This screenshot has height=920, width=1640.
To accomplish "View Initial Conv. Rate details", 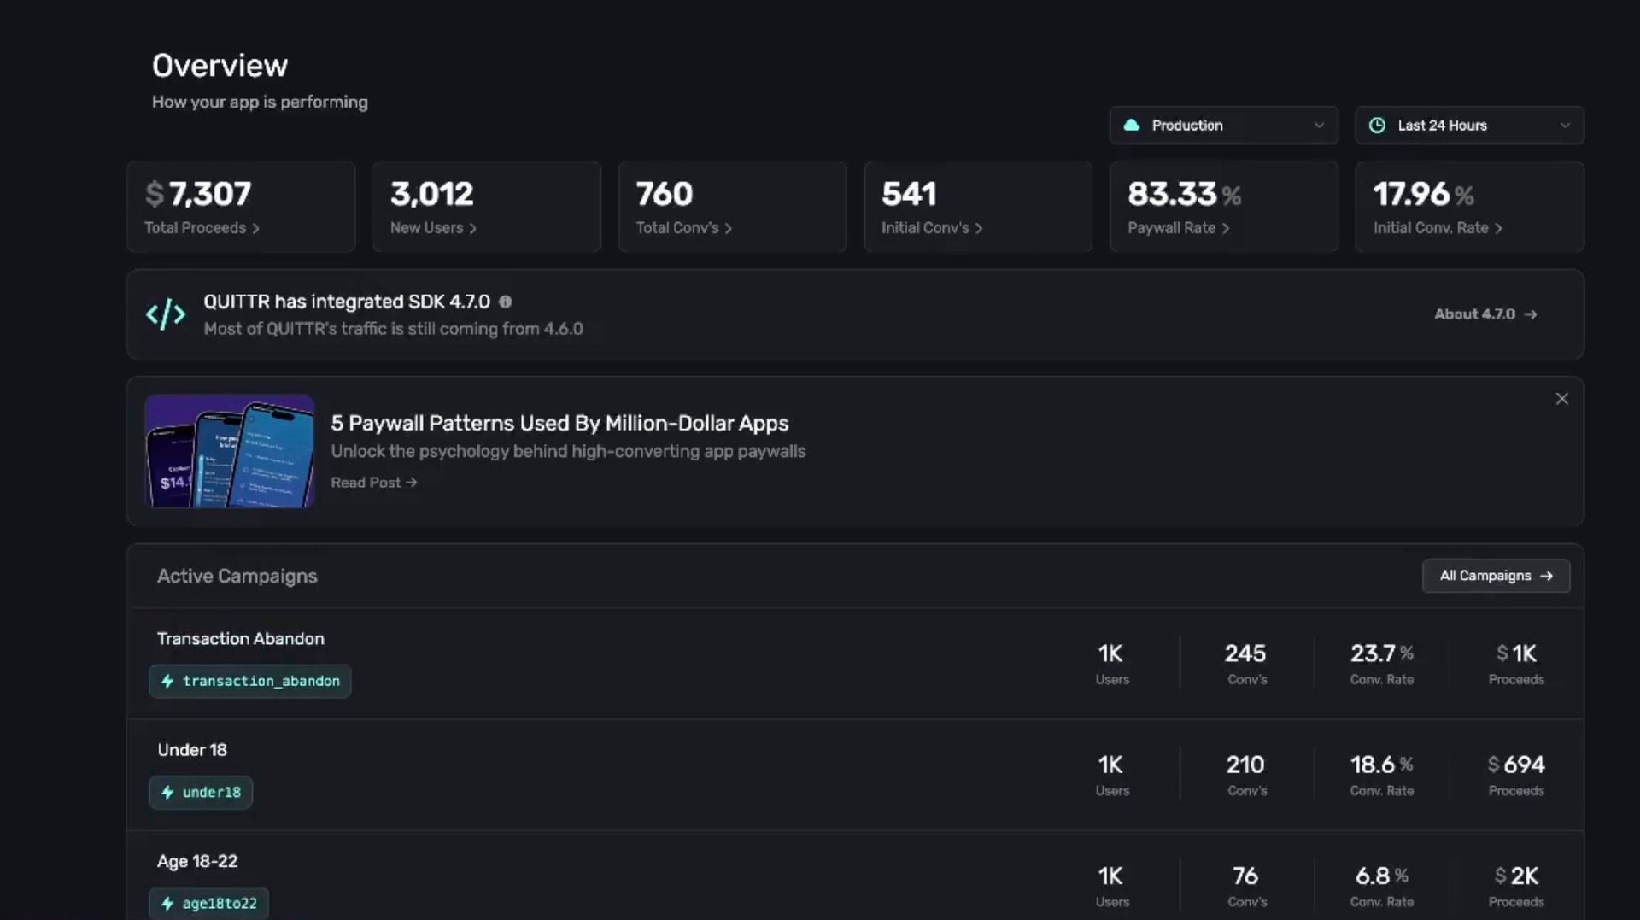I will coord(1438,228).
